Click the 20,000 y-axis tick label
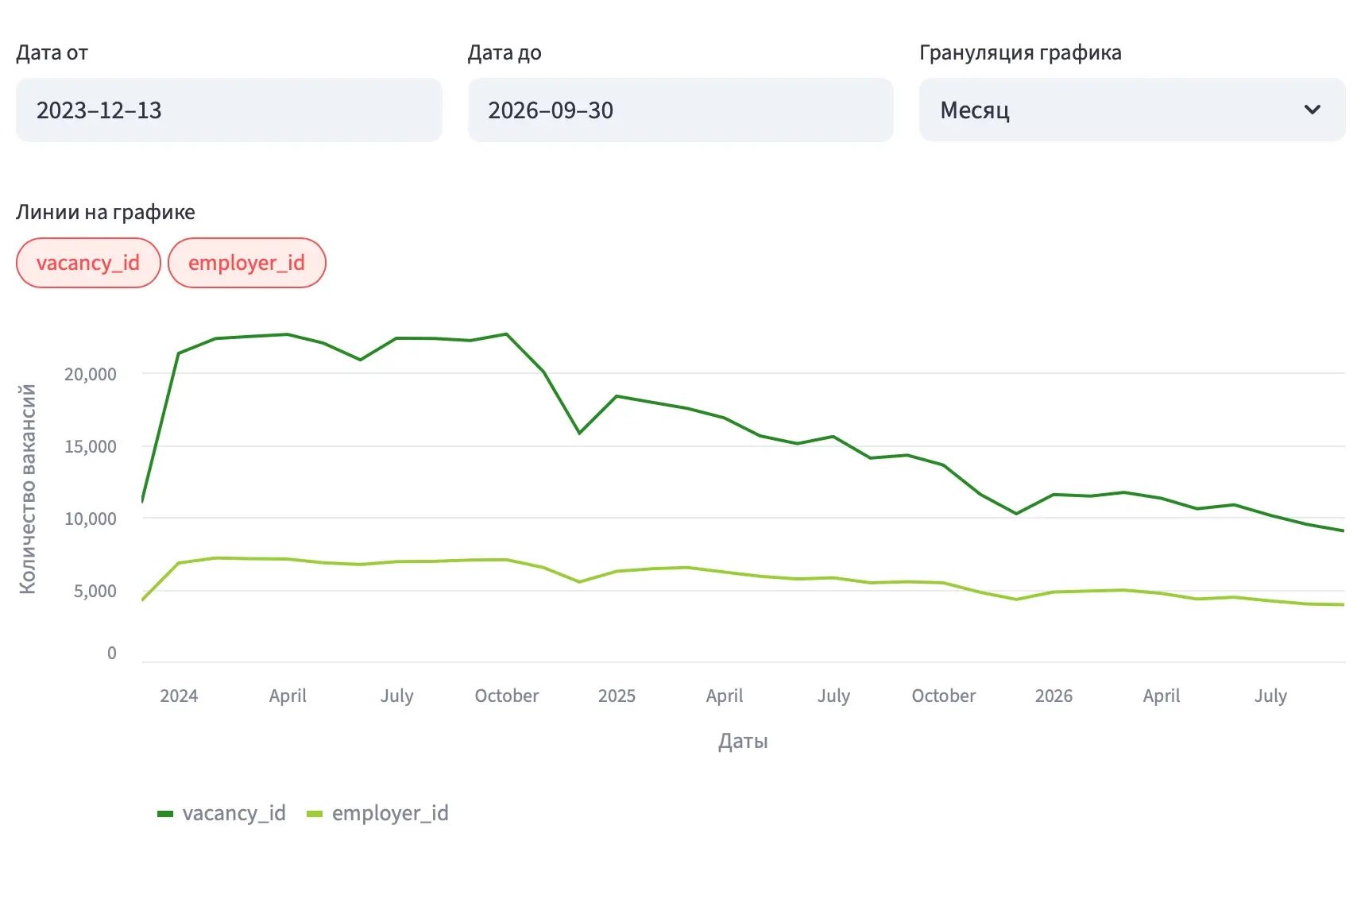 pyautogui.click(x=91, y=374)
